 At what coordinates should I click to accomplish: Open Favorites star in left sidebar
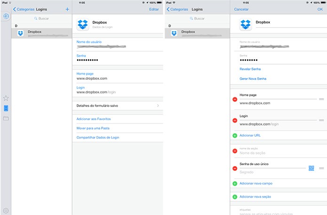point(6,98)
